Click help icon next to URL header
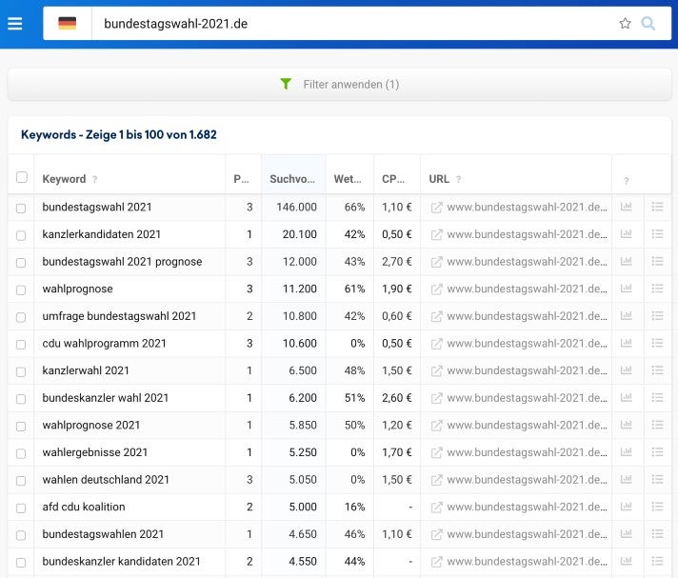Image resolution: width=678 pixels, height=578 pixels. [459, 179]
